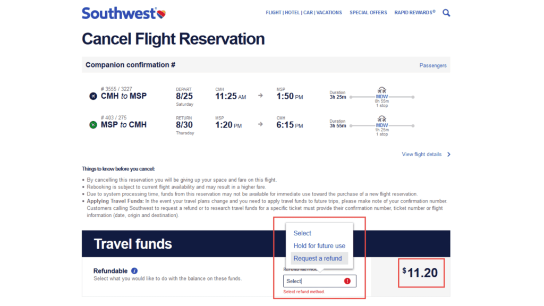Open the Refund Method dropdown field
Viewport: 544px width, 306px height.
click(x=319, y=281)
